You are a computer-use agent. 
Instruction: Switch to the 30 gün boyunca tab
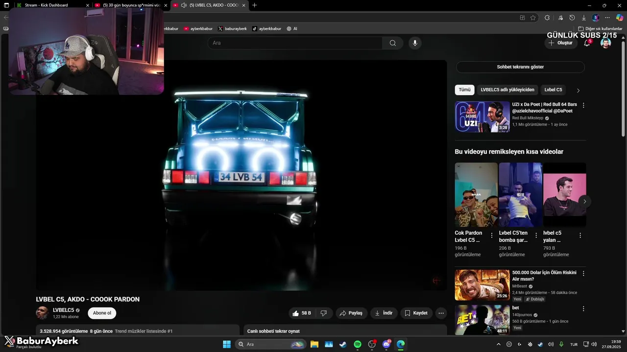pyautogui.click(x=130, y=5)
